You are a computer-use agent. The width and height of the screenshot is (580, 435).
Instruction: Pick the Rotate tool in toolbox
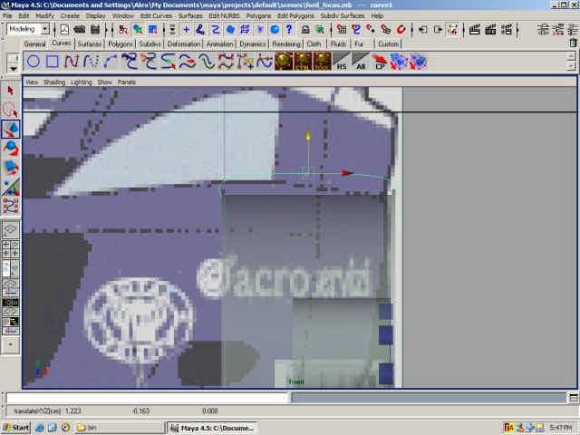[x=11, y=148]
